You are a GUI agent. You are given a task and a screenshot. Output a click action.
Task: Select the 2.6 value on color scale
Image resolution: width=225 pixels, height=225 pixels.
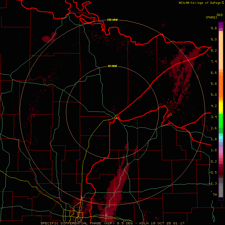click(x=214, y=128)
